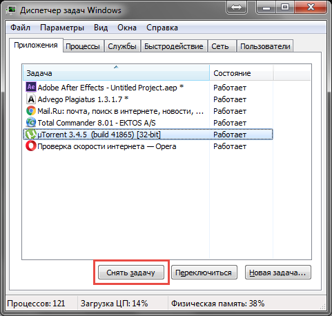332x316 pixels.
Task: Click the Advego Plagiatus application icon
Action: pyautogui.click(x=31, y=99)
